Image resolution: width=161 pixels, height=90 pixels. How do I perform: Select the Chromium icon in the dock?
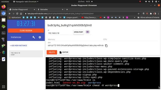pyautogui.click(x=4, y=13)
